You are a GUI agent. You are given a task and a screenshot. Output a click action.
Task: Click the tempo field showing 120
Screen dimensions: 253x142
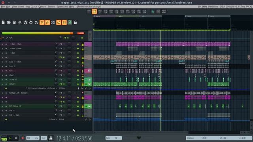tap(32, 138)
